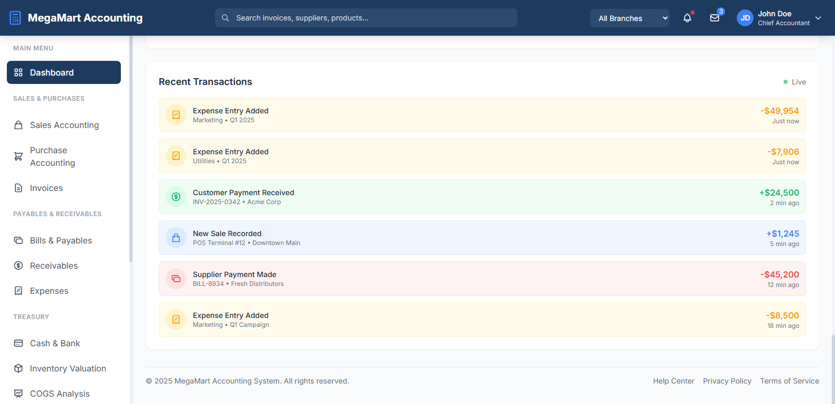The image size is (835, 404).
Task: Click the Customer Payment Received dollar icon
Action: pos(176,197)
